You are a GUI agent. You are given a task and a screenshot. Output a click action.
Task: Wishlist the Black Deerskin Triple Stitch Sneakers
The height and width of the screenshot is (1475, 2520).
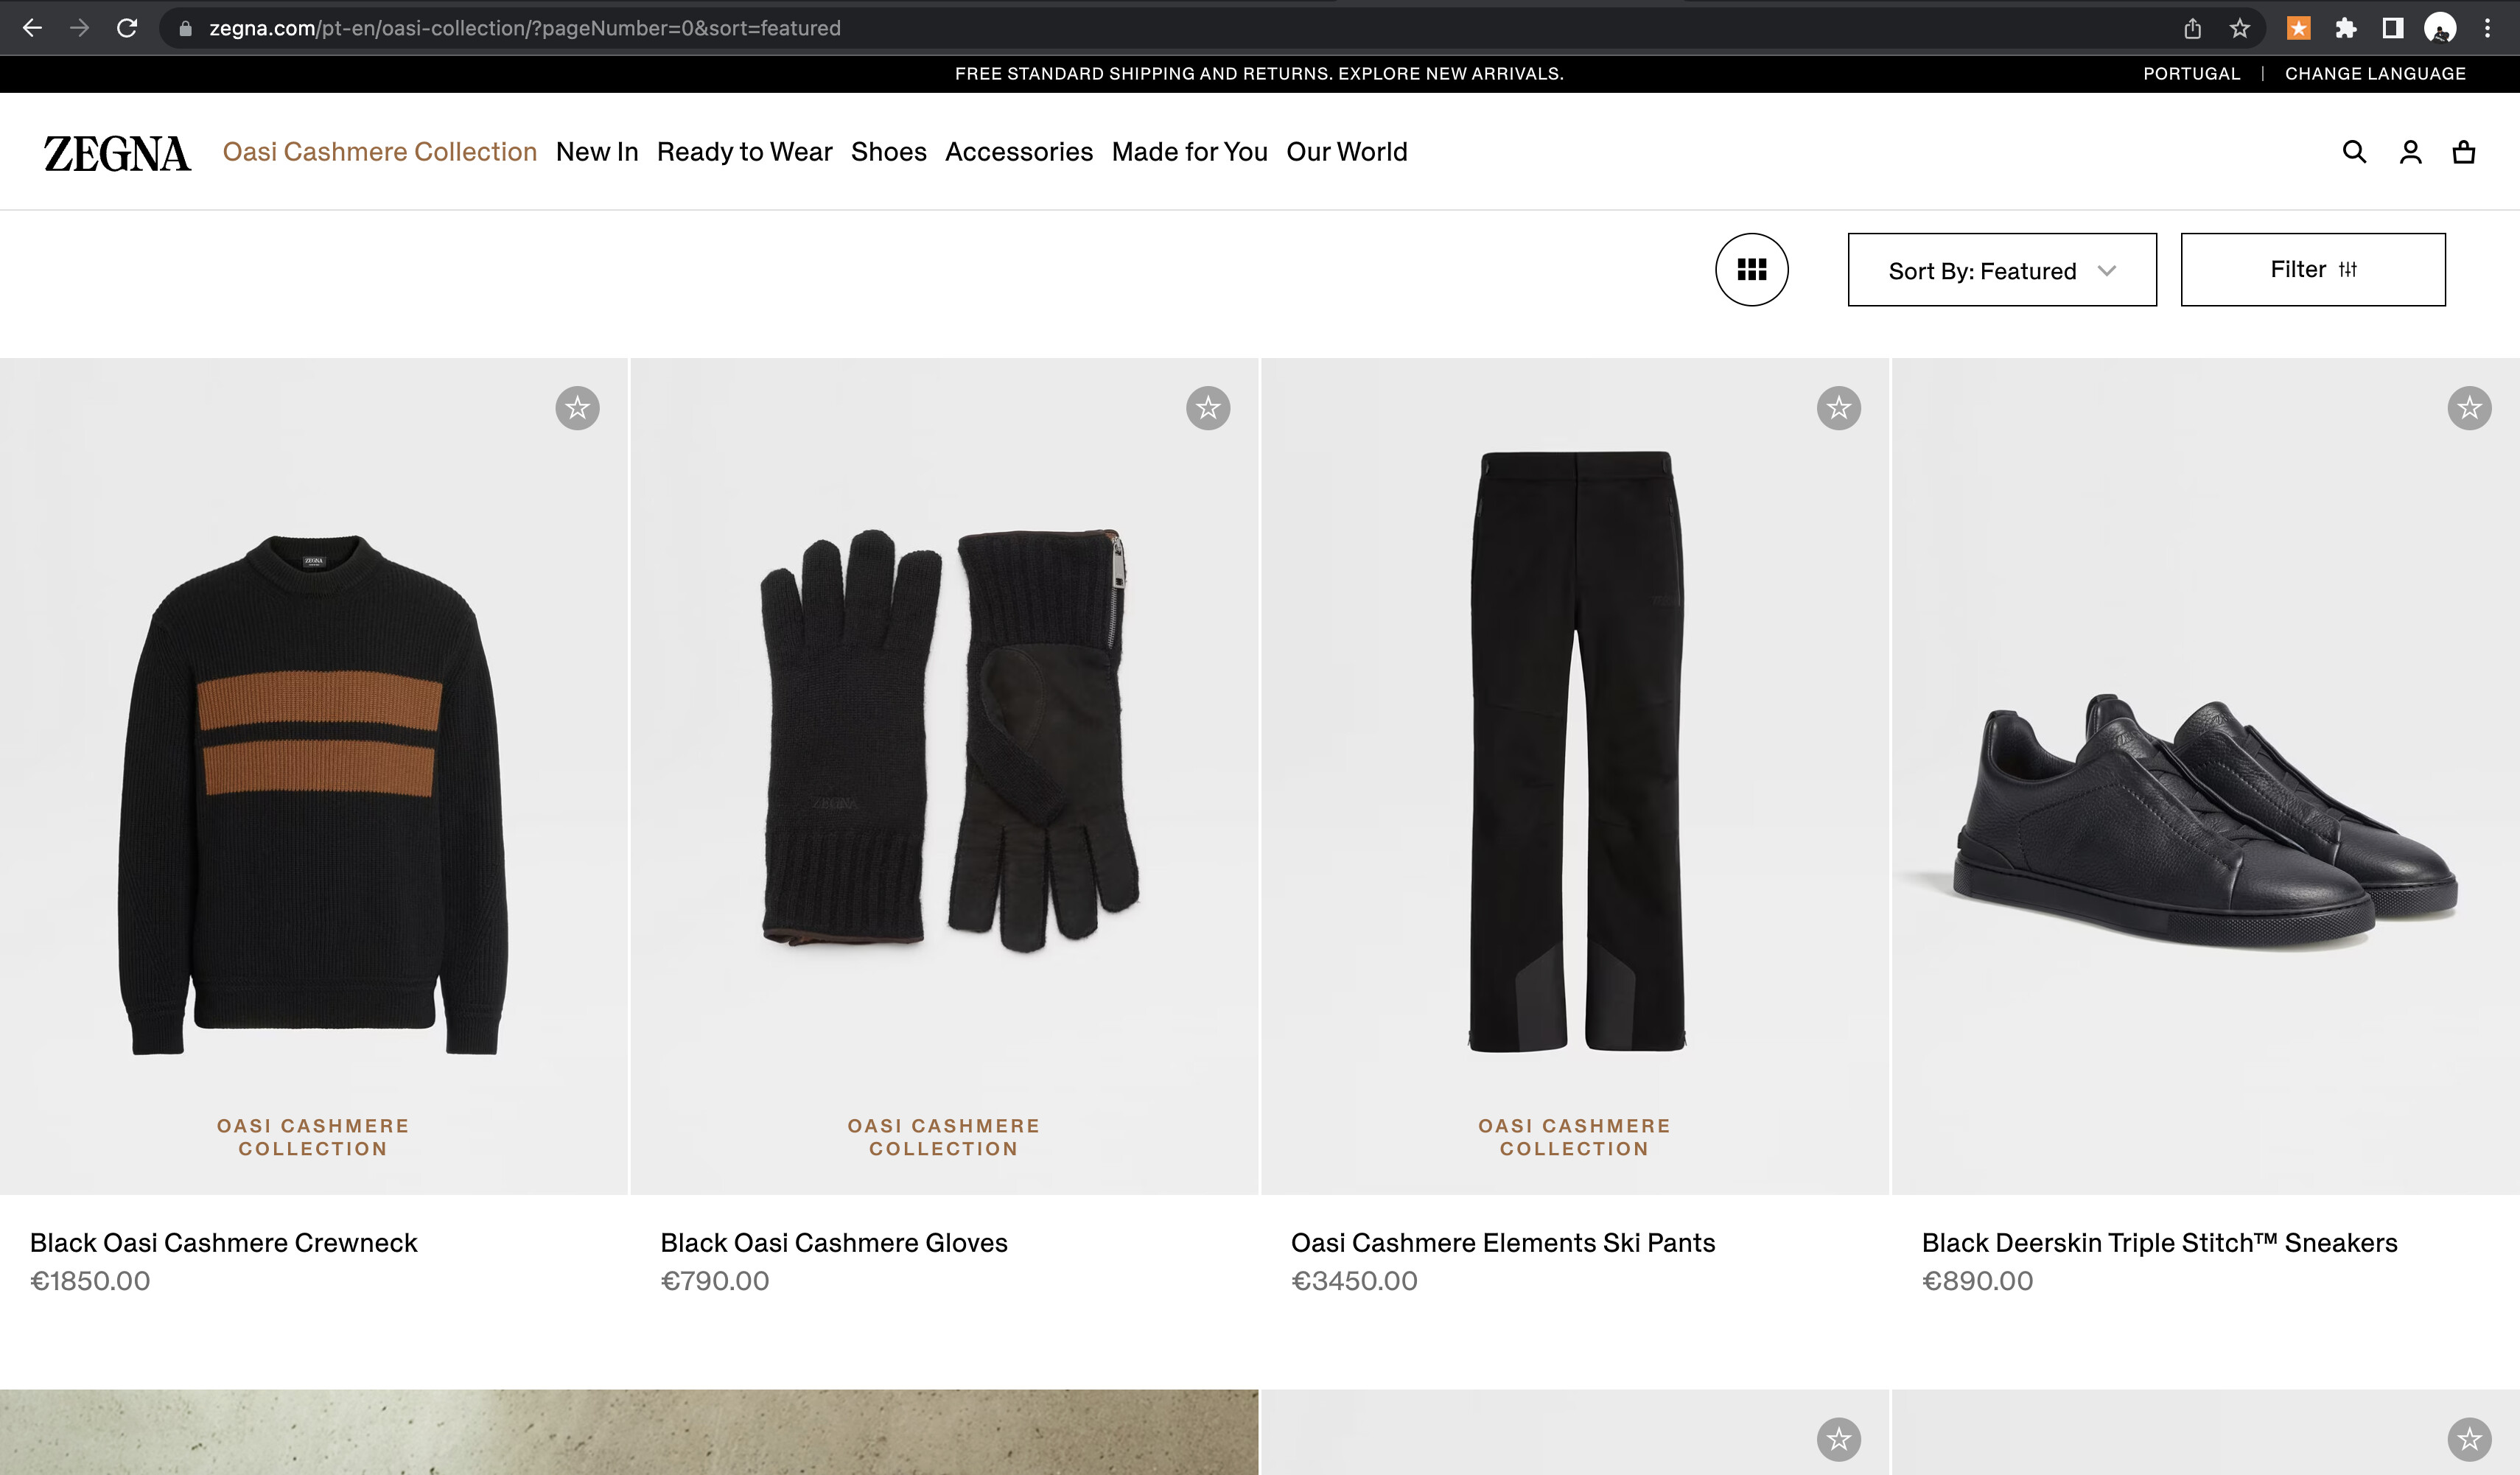click(x=2469, y=408)
